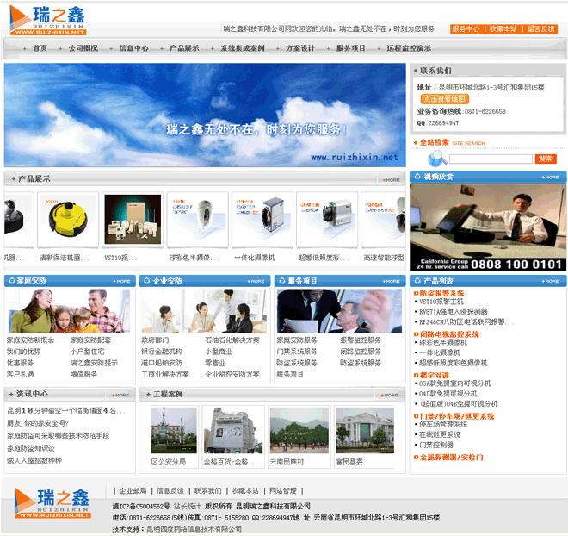
Task: Go to 信息中心 in the navigation bar
Action: 133,48
